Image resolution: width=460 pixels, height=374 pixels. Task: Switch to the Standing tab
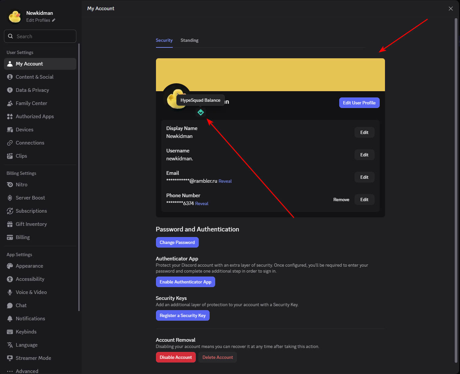tap(189, 40)
